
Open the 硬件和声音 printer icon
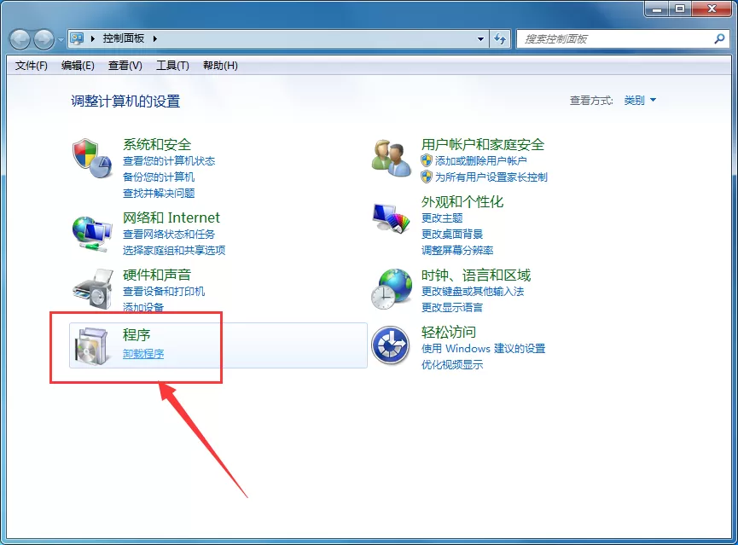pos(93,289)
